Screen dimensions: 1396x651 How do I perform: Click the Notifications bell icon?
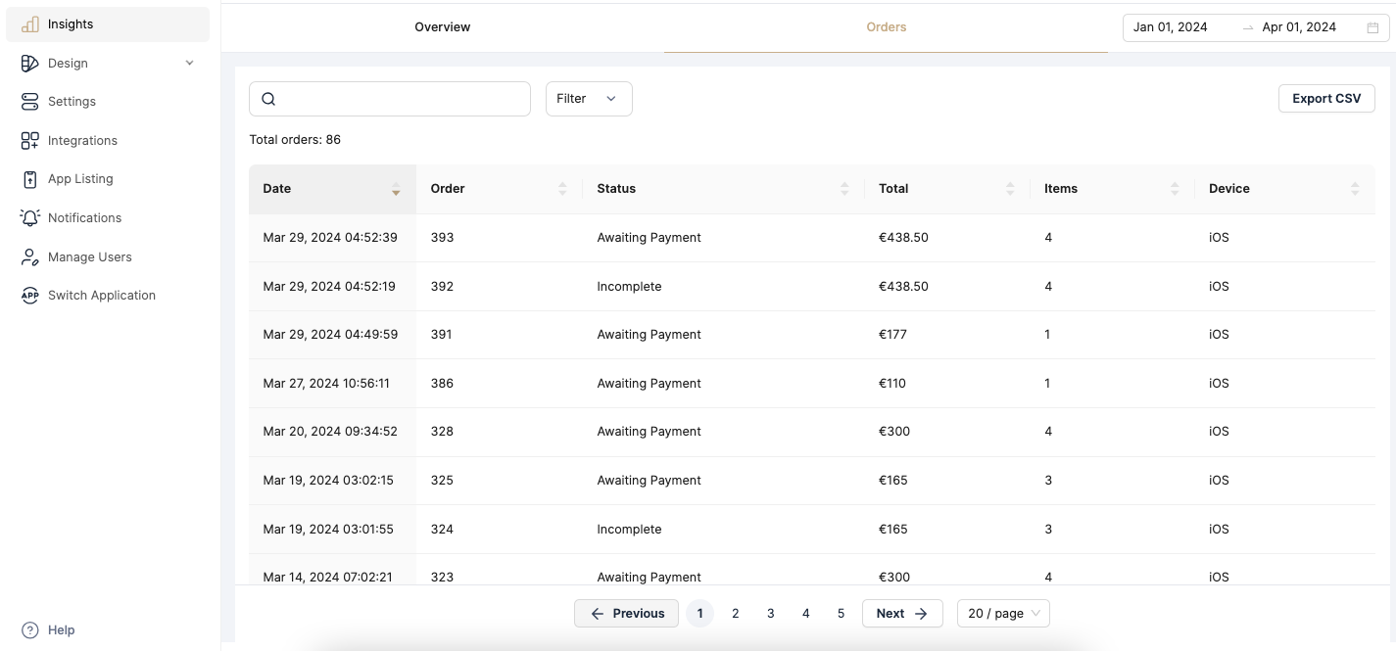(x=30, y=218)
